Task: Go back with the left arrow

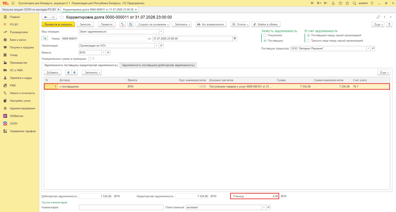Action: 46,17
